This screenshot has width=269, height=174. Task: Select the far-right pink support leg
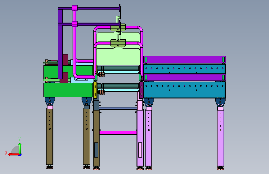[x=220, y=138]
